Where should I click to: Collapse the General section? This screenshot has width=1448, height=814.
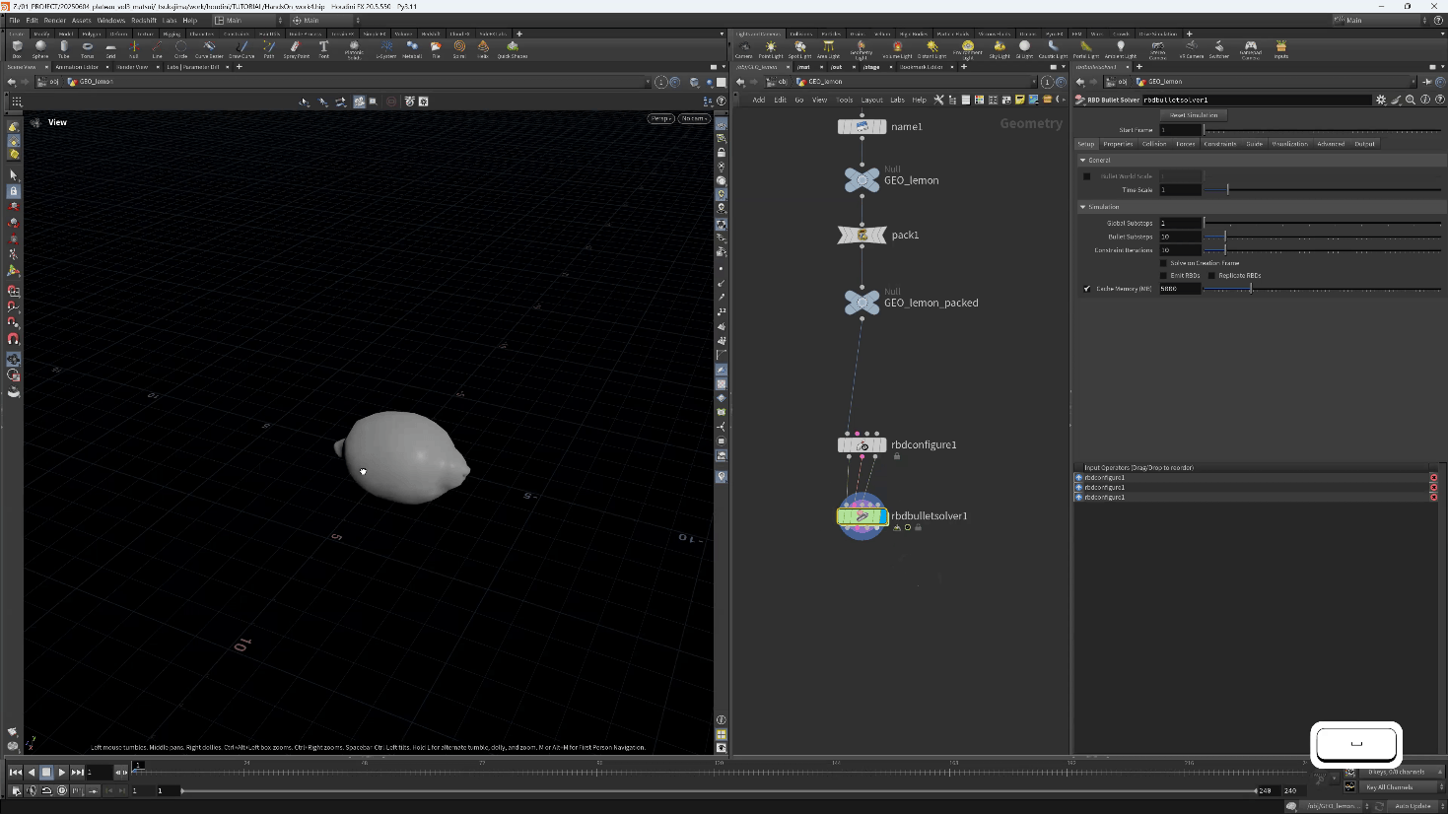click(x=1083, y=160)
